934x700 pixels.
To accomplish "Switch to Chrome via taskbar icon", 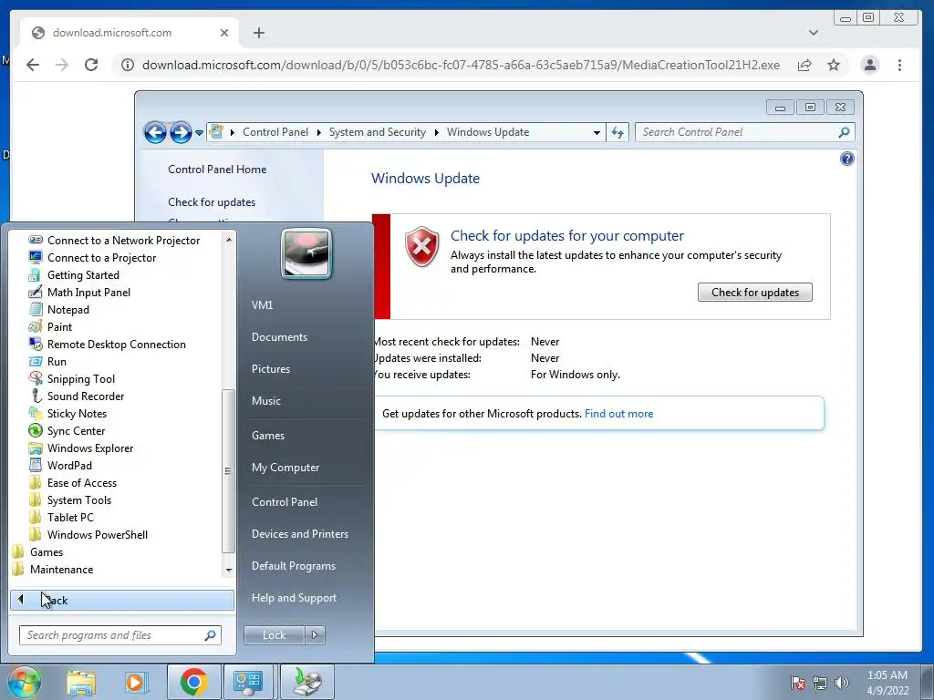I will pos(193,682).
